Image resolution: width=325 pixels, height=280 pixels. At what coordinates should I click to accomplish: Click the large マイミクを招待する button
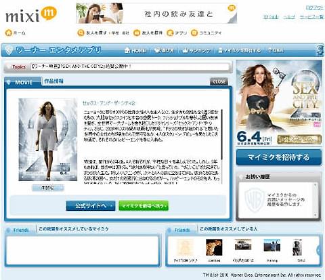[x=279, y=157]
